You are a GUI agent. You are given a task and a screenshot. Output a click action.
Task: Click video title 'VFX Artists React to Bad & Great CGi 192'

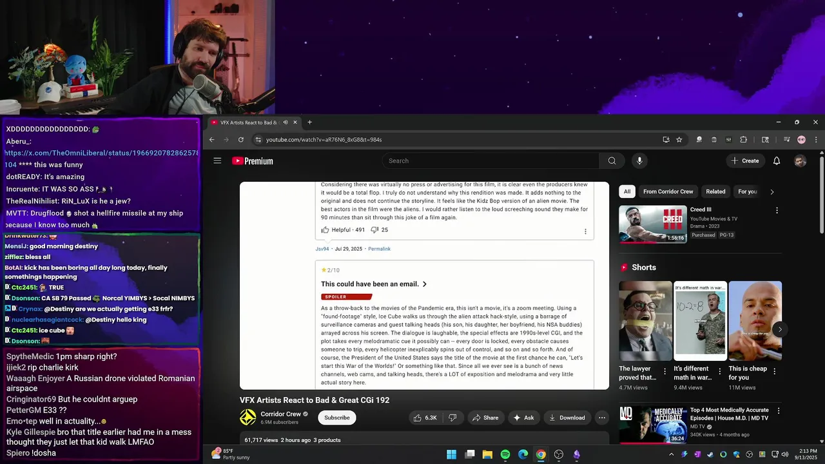click(315, 400)
